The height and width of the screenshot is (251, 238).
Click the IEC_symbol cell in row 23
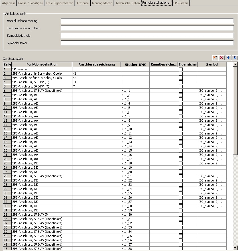pyautogui.click(x=212, y=164)
